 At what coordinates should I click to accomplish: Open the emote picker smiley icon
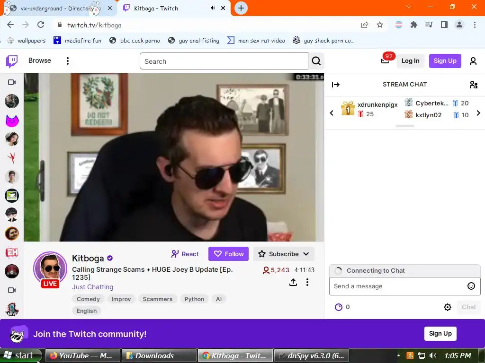click(471, 286)
